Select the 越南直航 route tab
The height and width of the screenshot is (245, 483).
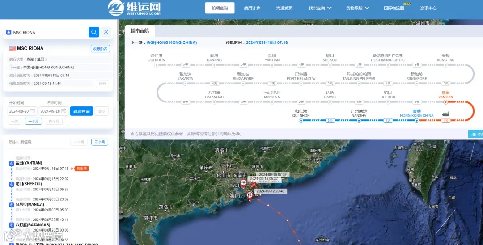tap(140, 30)
